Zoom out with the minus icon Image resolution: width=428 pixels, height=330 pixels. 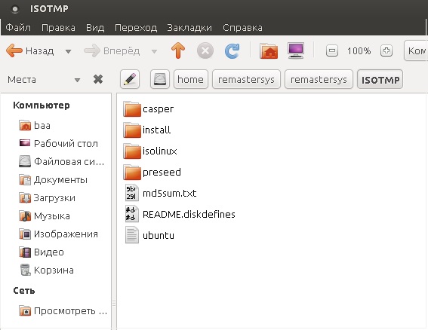click(x=332, y=51)
